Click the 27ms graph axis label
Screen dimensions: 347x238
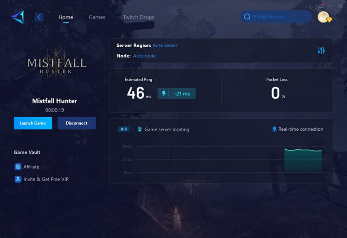[x=127, y=159]
